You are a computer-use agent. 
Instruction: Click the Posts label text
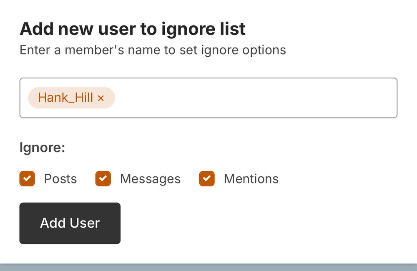(x=60, y=179)
